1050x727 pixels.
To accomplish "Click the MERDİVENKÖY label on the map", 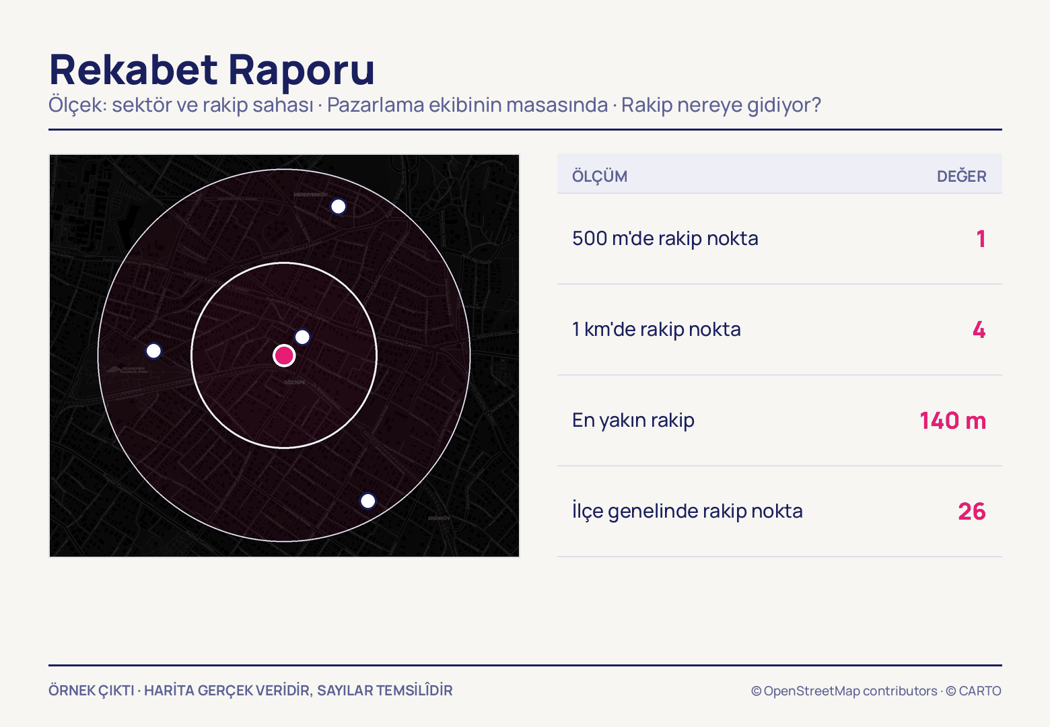I will pyautogui.click(x=311, y=195).
